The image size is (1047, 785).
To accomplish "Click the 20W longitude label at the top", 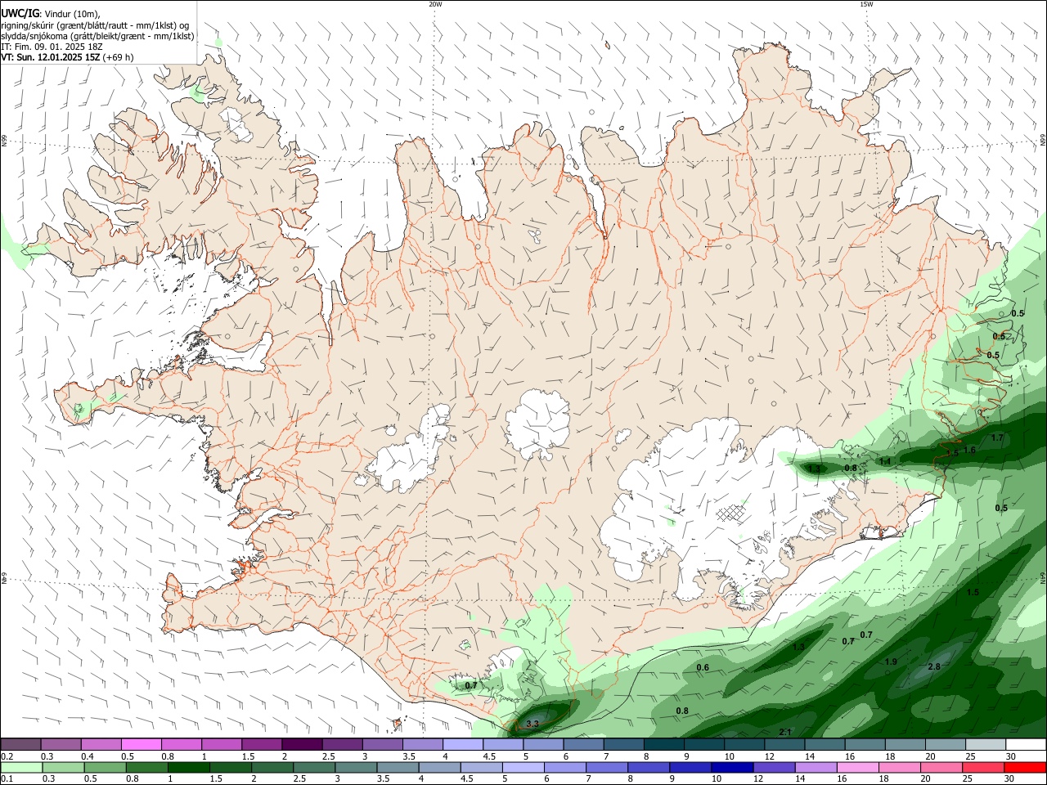I will [435, 4].
